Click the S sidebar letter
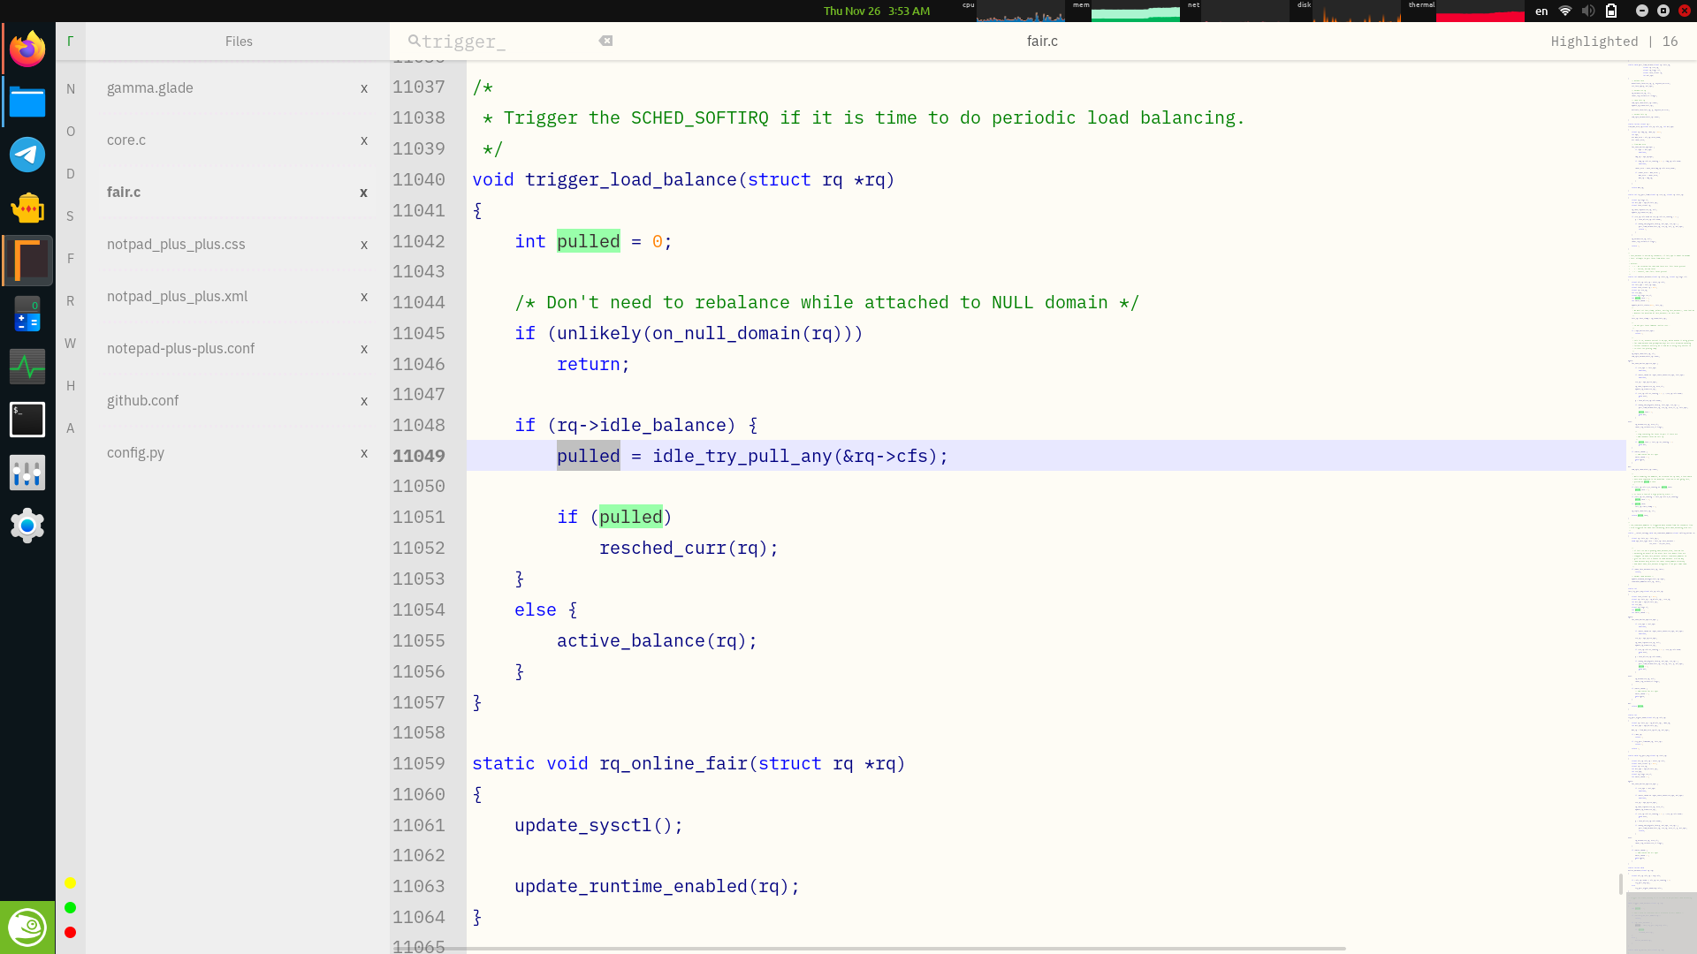Screen dimensions: 1697x954 pos(71,216)
